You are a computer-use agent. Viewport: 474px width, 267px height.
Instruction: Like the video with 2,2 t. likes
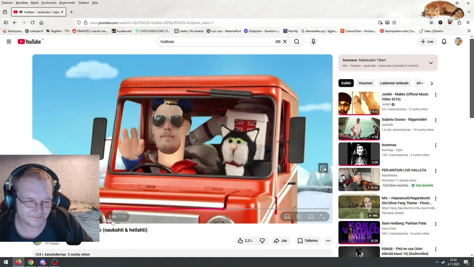[x=245, y=241]
